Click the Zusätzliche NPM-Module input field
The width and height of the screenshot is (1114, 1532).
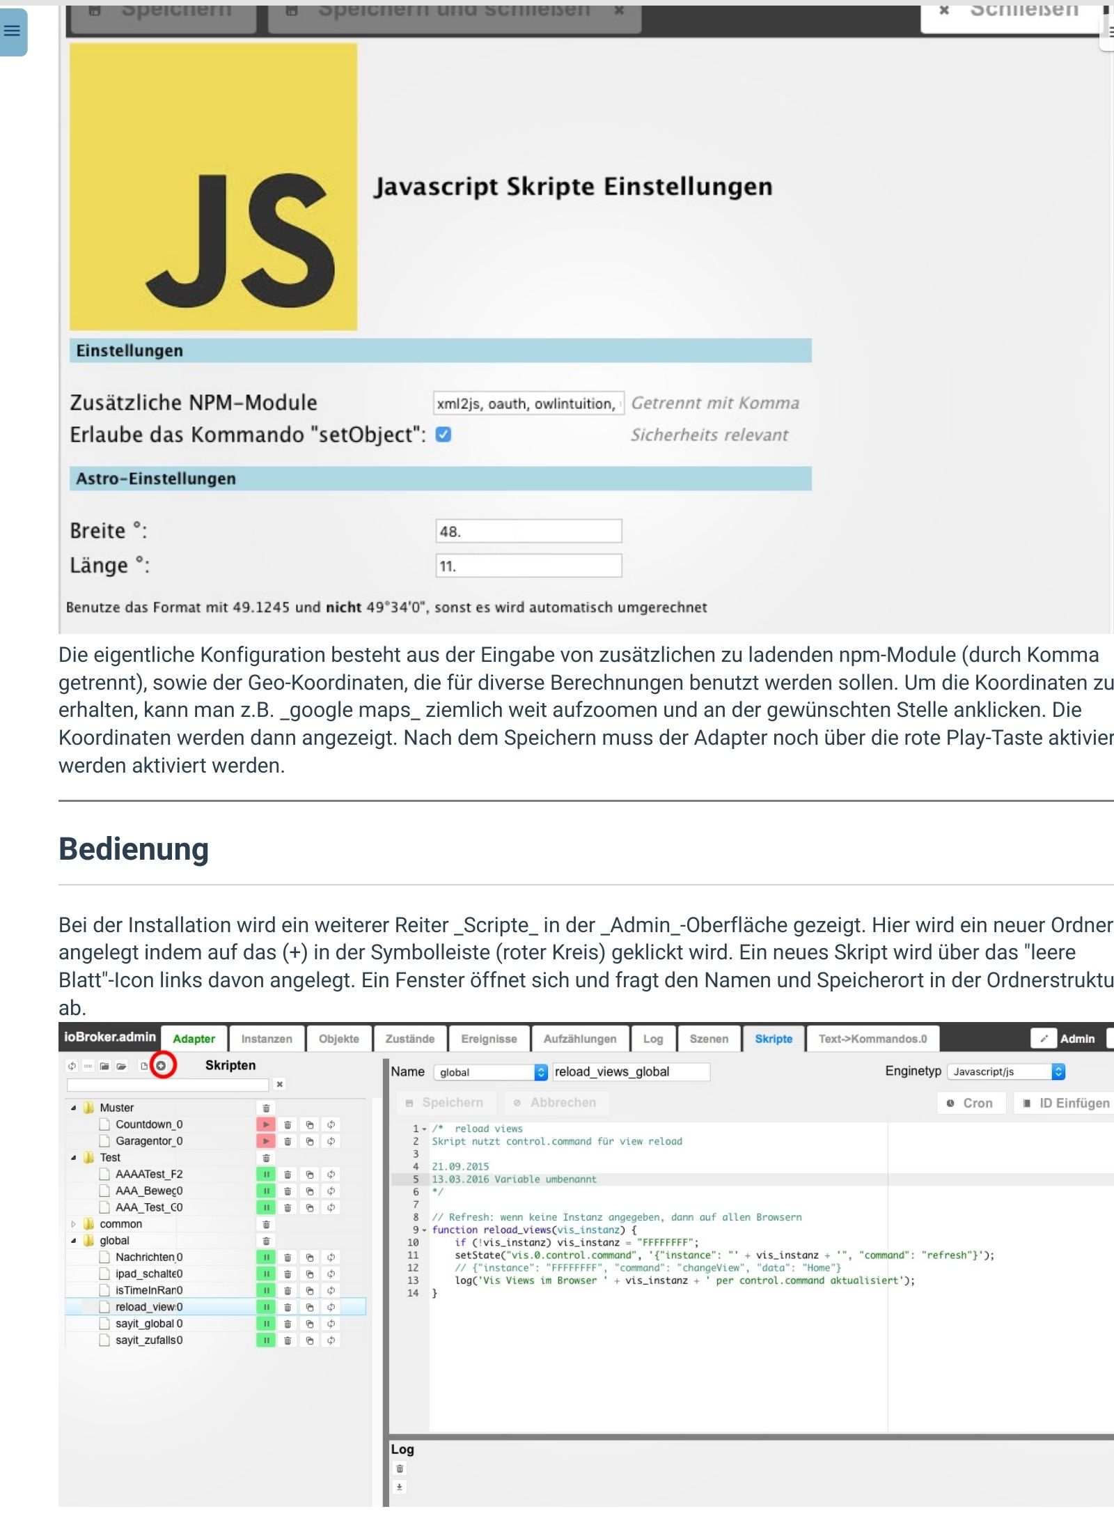coord(528,404)
